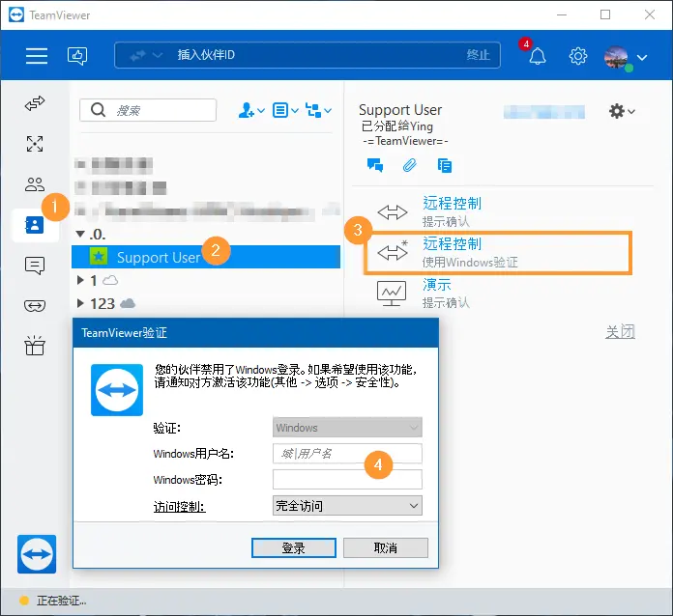The height and width of the screenshot is (616, 673).
Task: Open the Meeting sidebar icon
Action: tap(35, 184)
